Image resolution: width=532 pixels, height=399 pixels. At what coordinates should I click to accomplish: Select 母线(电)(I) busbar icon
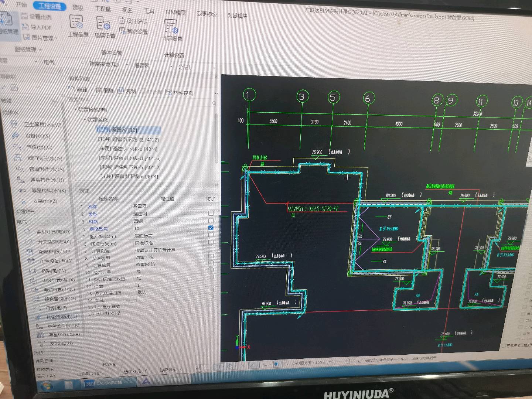tap(37, 308)
